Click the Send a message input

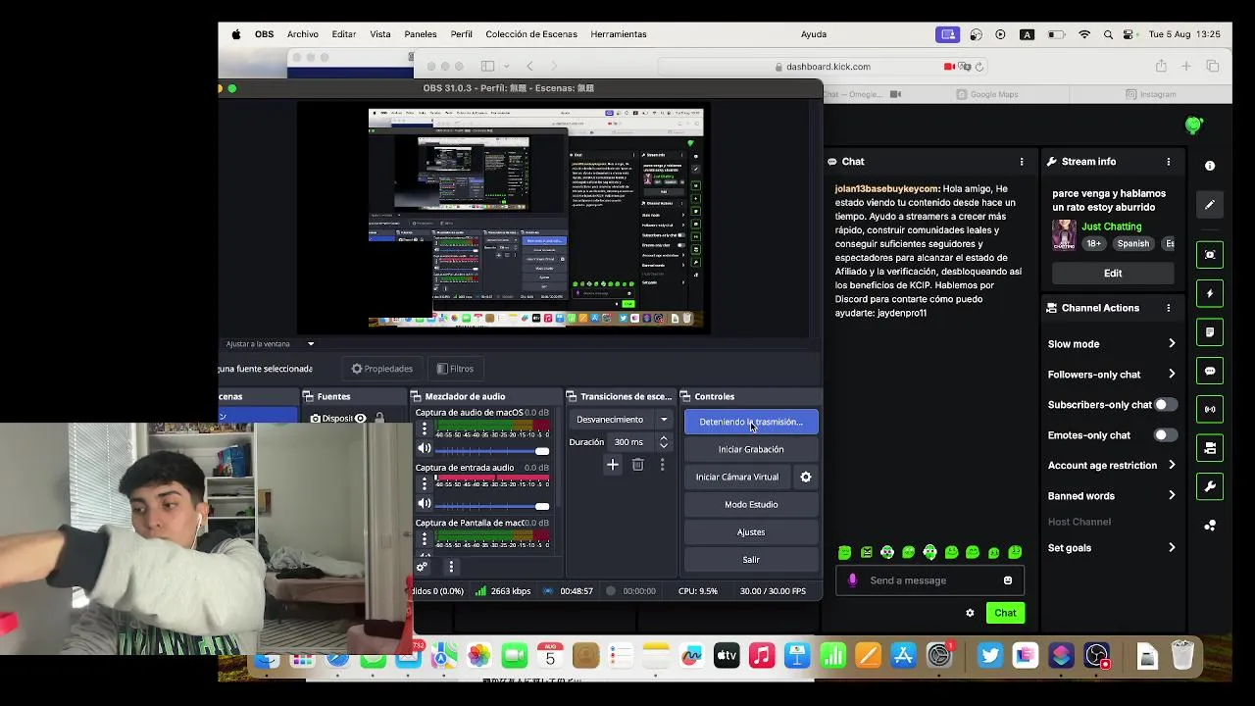click(929, 580)
